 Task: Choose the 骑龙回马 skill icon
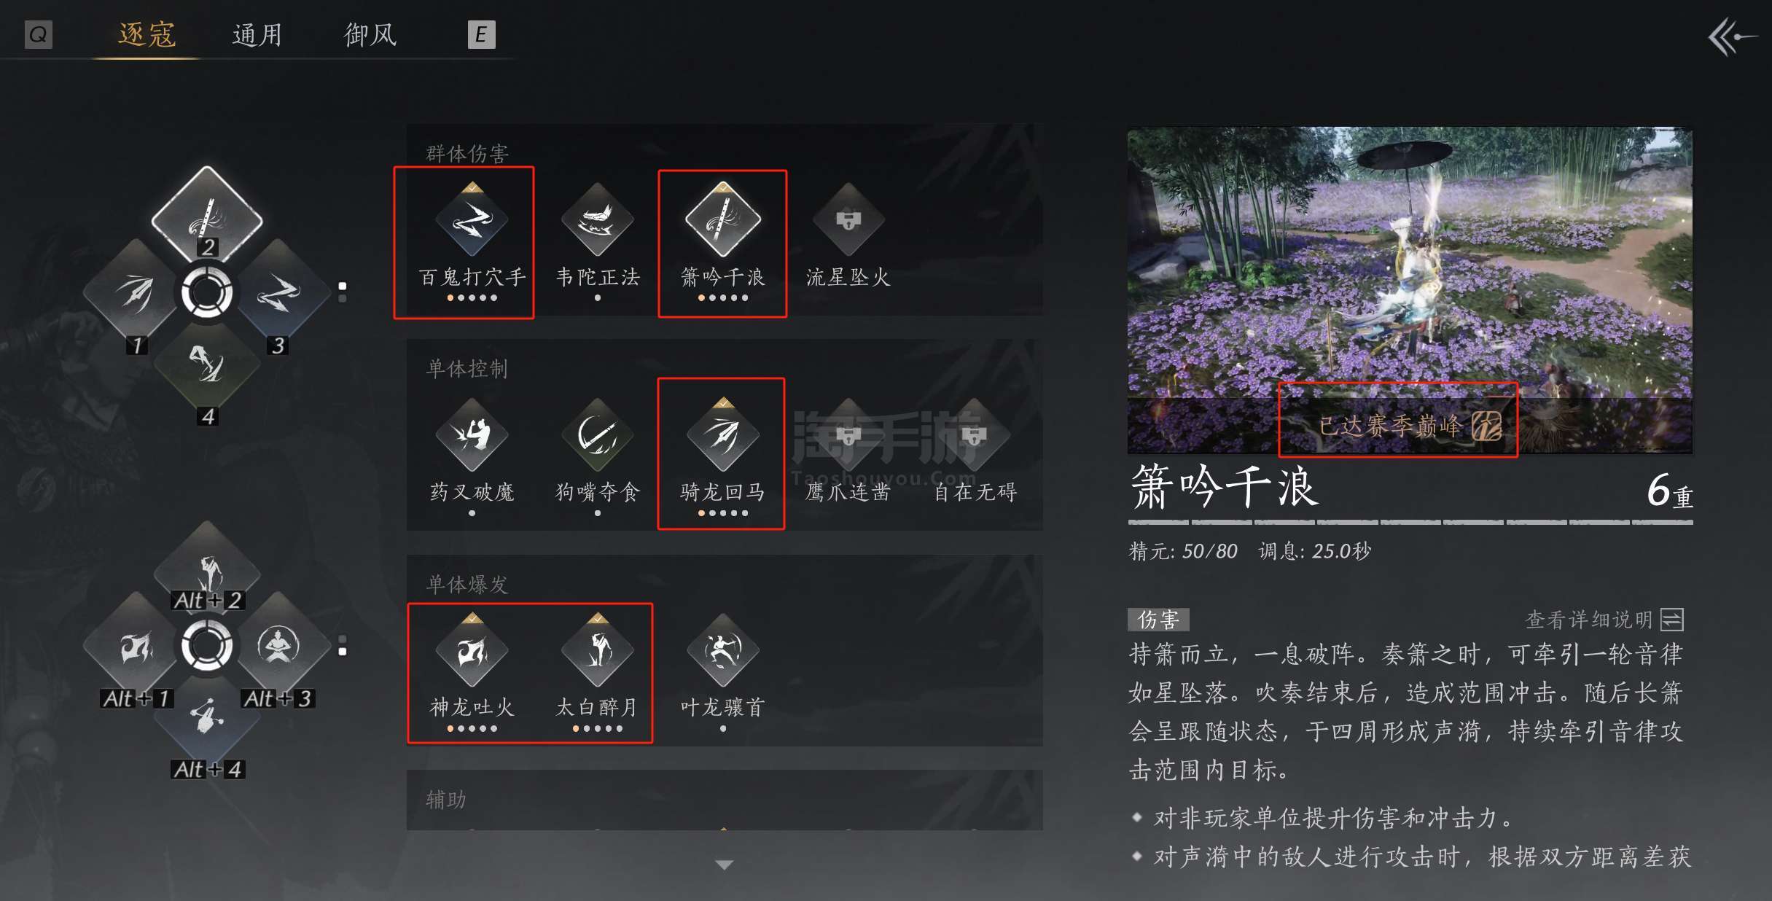tap(723, 435)
